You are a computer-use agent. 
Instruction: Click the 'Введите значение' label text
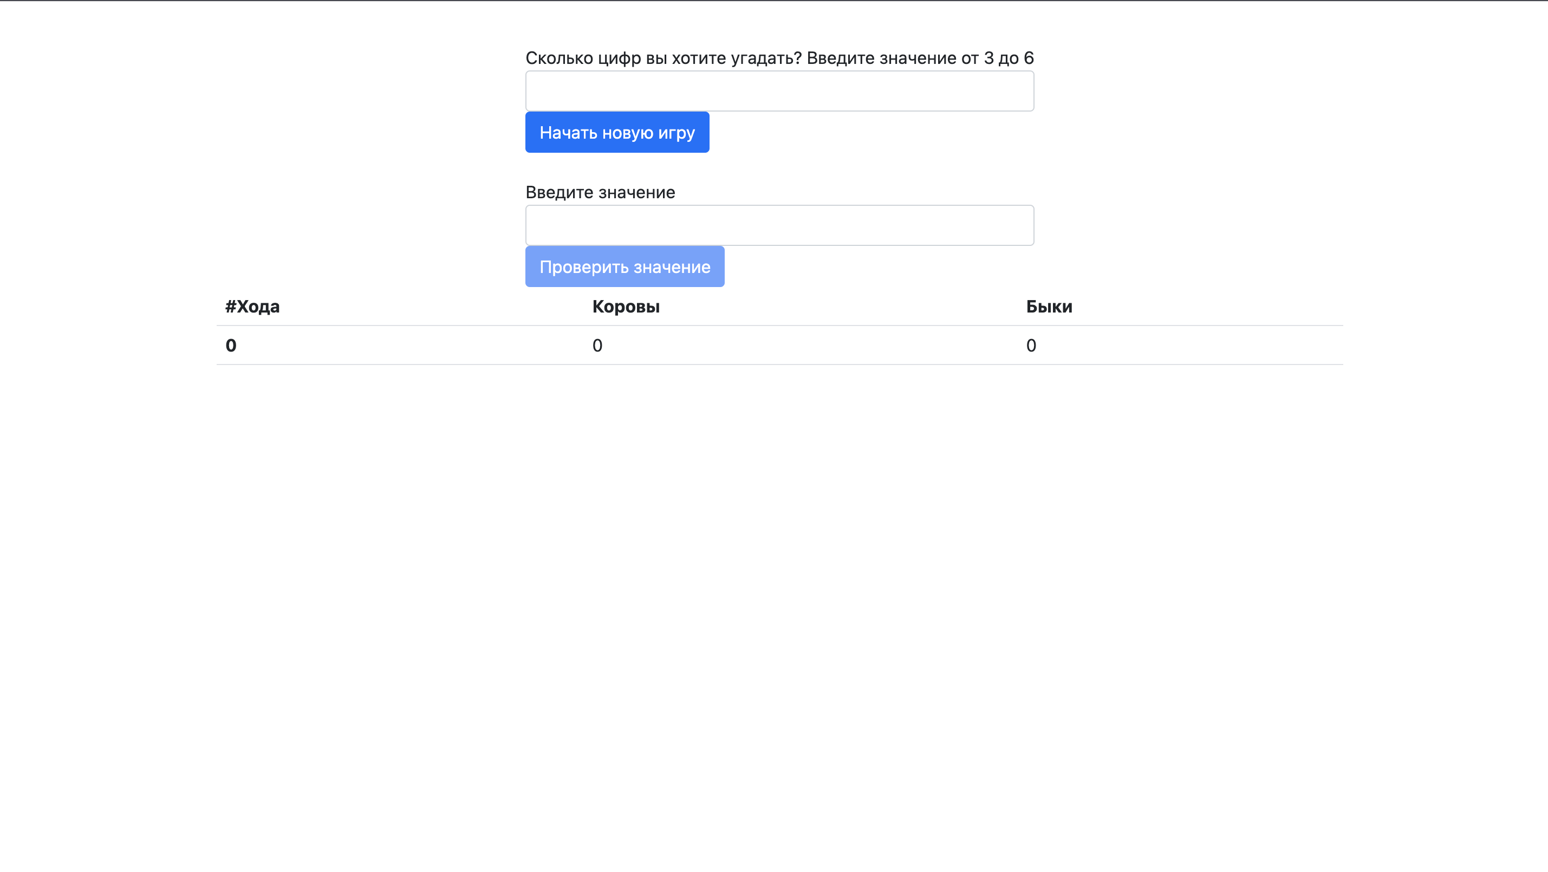point(600,192)
